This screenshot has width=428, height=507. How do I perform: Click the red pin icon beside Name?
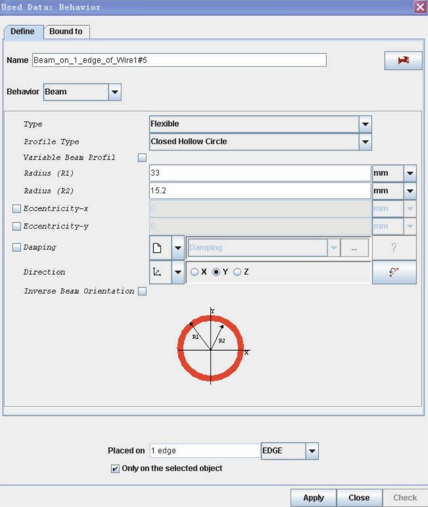point(403,61)
